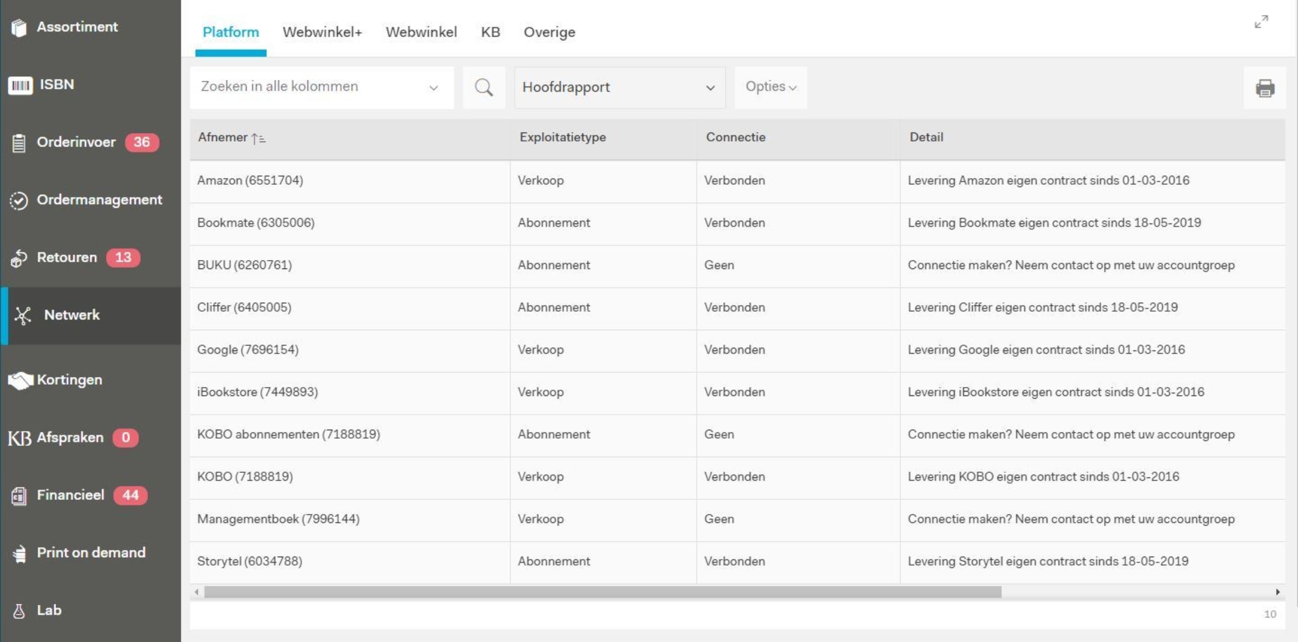Click the printer icon
This screenshot has width=1298, height=642.
[x=1265, y=88]
